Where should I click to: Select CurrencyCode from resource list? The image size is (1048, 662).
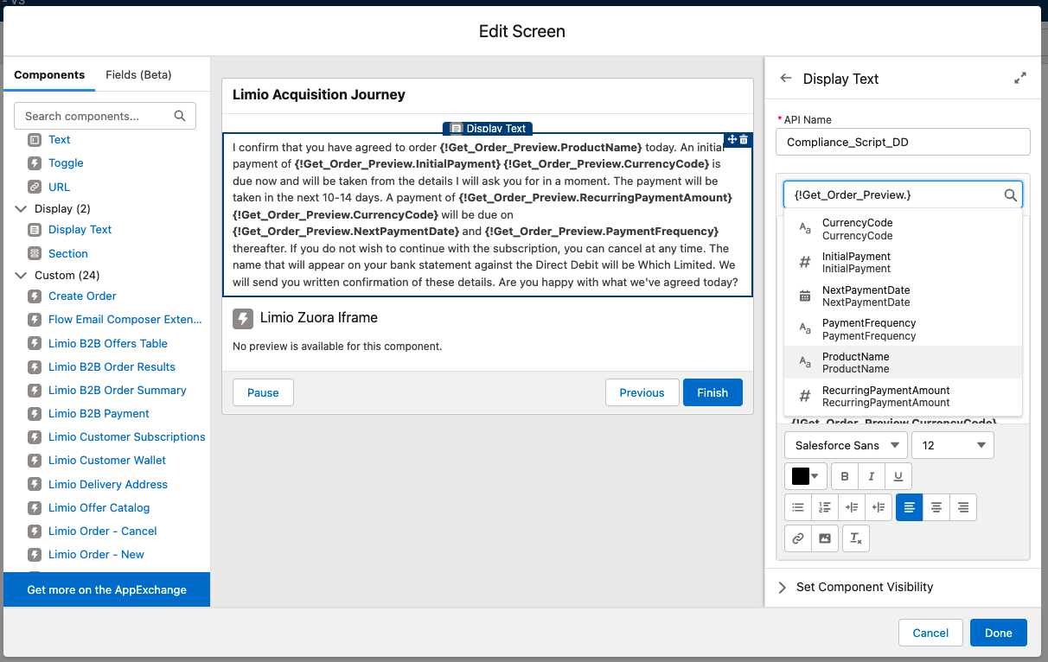pos(903,229)
